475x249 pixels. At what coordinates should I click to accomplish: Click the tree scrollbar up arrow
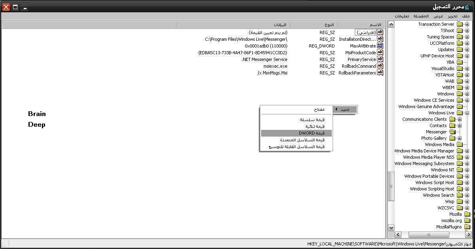tap(391, 25)
